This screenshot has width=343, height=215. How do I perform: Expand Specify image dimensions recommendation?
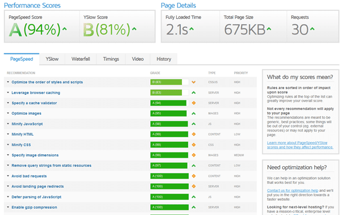pos(8,155)
